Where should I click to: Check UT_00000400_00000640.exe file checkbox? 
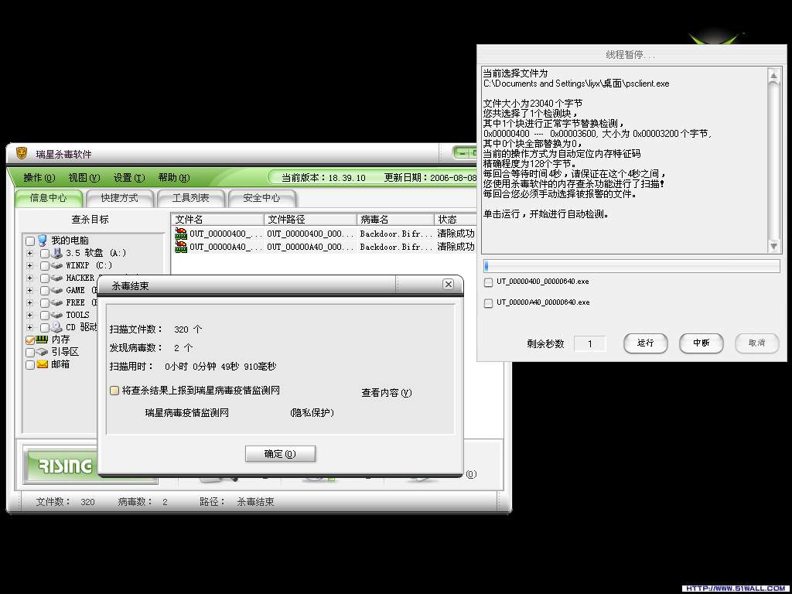[489, 282]
